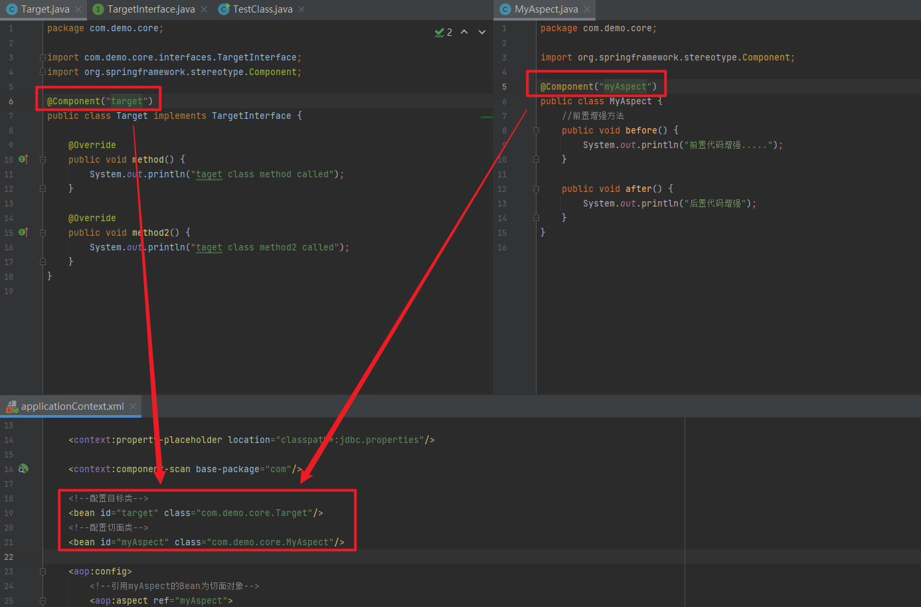Close the Target.java tab
The height and width of the screenshot is (607, 921).
pos(78,9)
